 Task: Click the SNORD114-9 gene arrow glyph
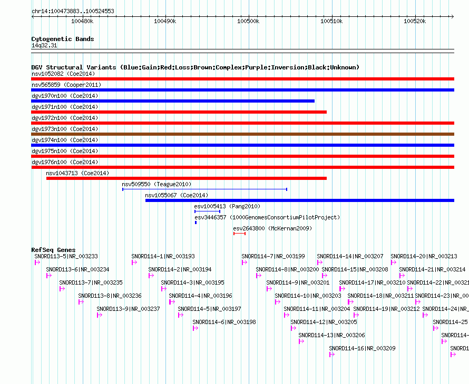click(269, 289)
